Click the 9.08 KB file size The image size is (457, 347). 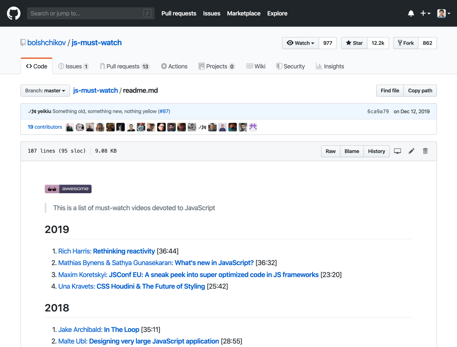point(106,151)
